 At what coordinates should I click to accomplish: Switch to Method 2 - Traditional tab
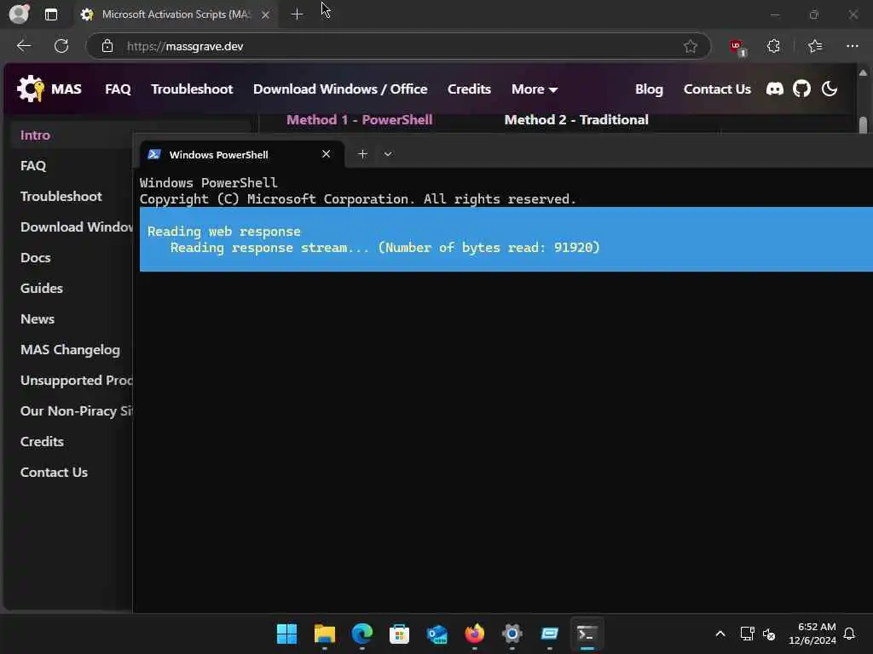[x=576, y=119]
